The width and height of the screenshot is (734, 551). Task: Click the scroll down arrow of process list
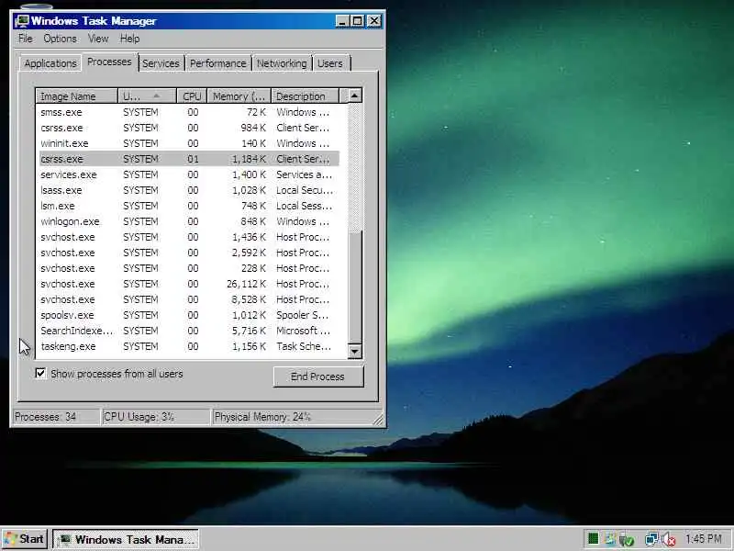355,351
